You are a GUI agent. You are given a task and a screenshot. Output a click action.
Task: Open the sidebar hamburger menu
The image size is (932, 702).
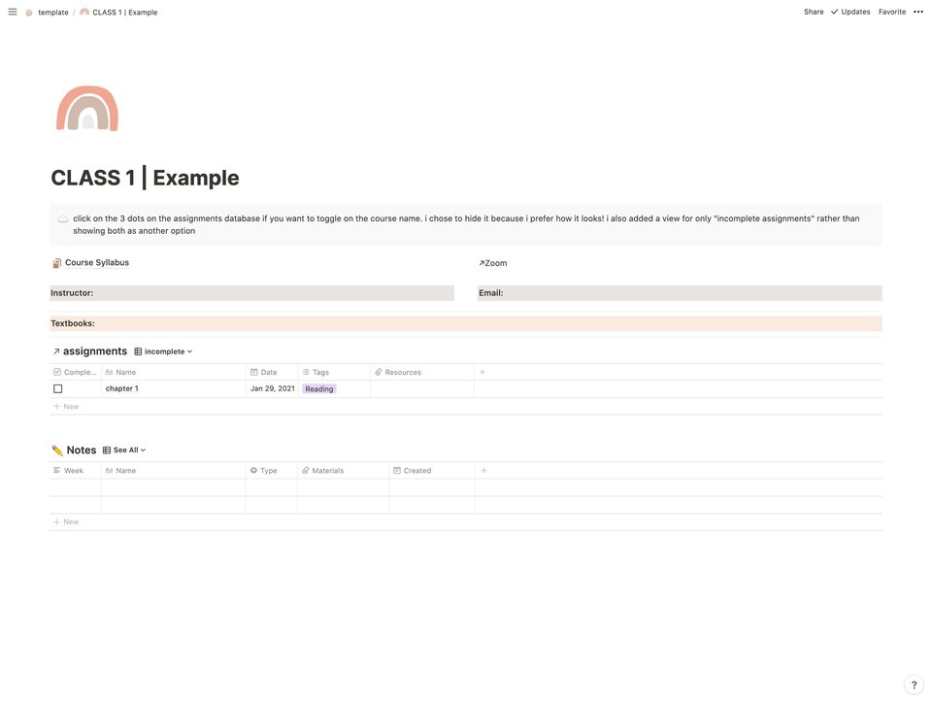13,12
